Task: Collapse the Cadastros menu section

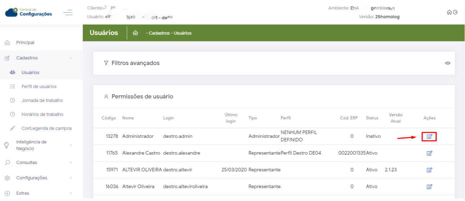Action: click(71, 58)
